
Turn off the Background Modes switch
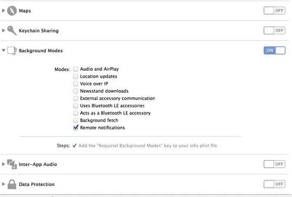coord(274,50)
